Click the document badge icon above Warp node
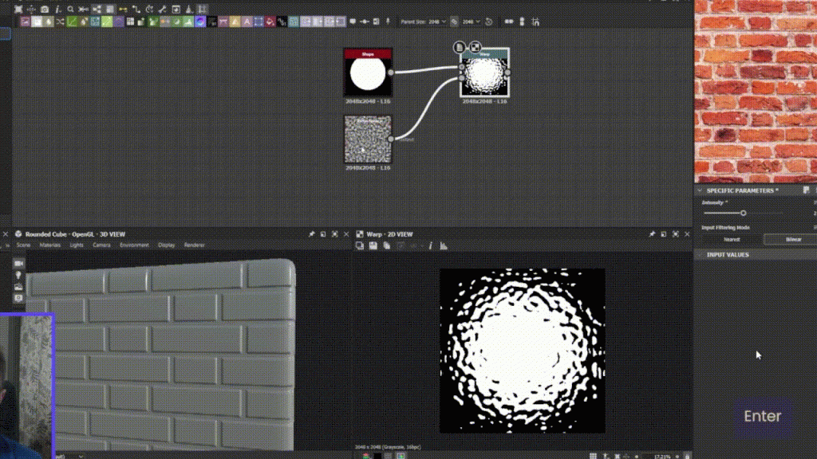The image size is (817, 459). [x=459, y=47]
